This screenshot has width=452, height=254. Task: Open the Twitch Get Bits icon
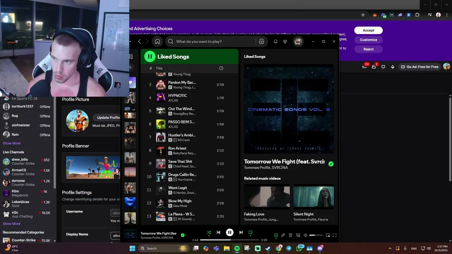tap(392, 67)
